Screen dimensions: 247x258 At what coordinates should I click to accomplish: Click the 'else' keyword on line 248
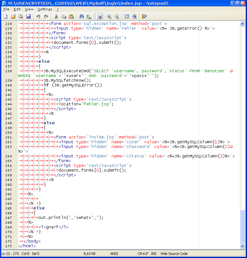point(49,123)
